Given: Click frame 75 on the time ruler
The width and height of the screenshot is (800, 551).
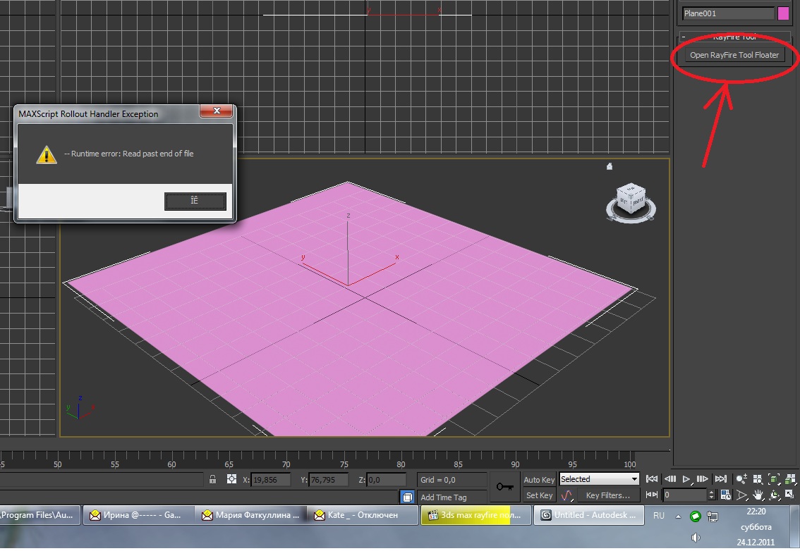Looking at the screenshot, I should 344,464.
